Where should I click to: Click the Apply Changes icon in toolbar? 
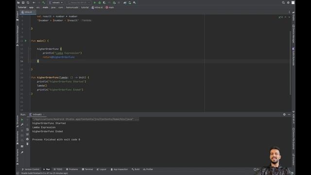click(114, 2)
